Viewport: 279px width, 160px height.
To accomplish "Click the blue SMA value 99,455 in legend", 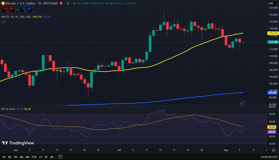I will point(47,17).
